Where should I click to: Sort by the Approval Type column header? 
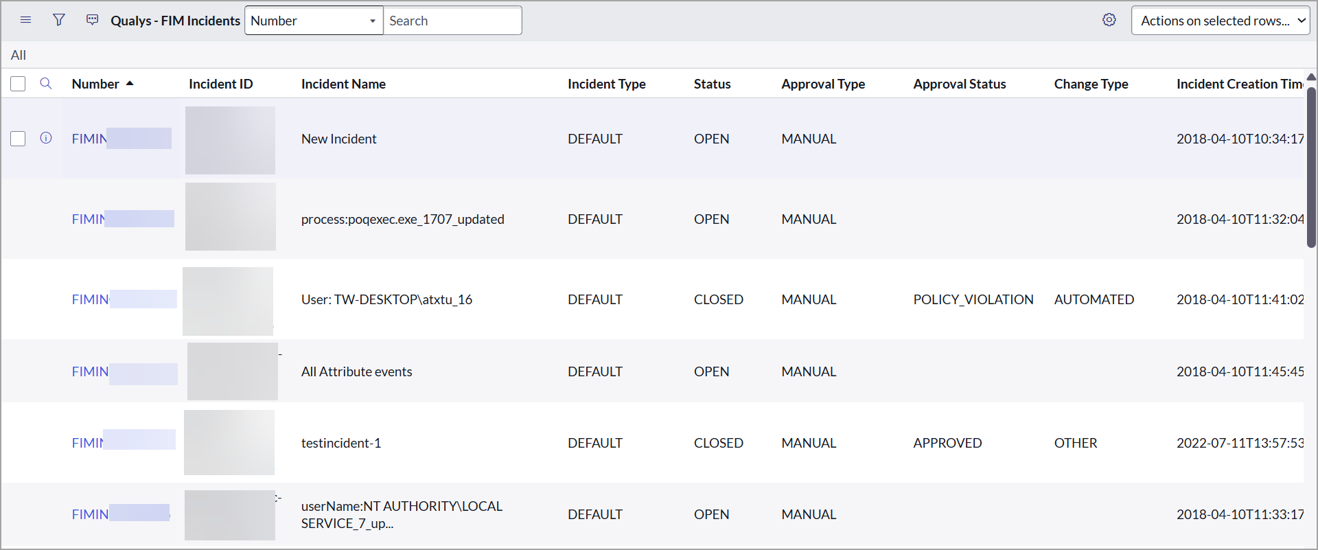822,84
